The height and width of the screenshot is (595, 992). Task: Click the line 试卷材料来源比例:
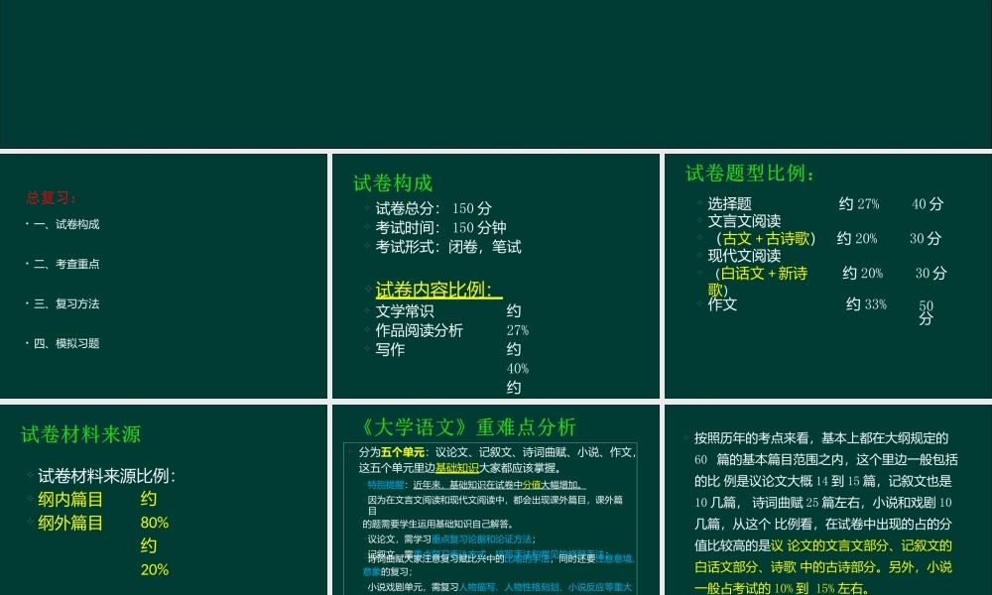pos(107,475)
